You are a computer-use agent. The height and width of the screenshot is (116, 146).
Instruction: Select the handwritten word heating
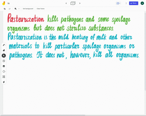click(x=80, y=37)
